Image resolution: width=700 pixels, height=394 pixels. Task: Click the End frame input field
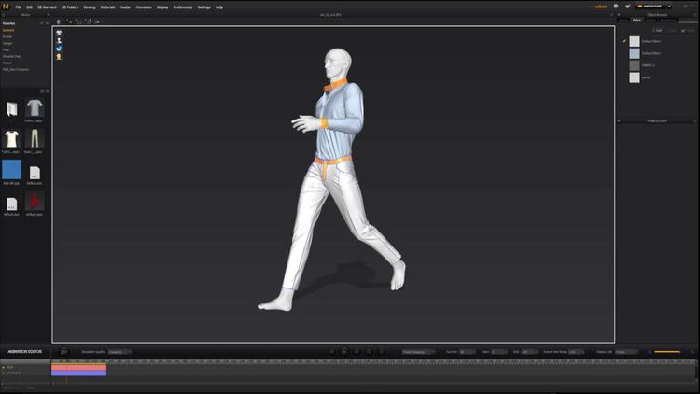(529, 352)
